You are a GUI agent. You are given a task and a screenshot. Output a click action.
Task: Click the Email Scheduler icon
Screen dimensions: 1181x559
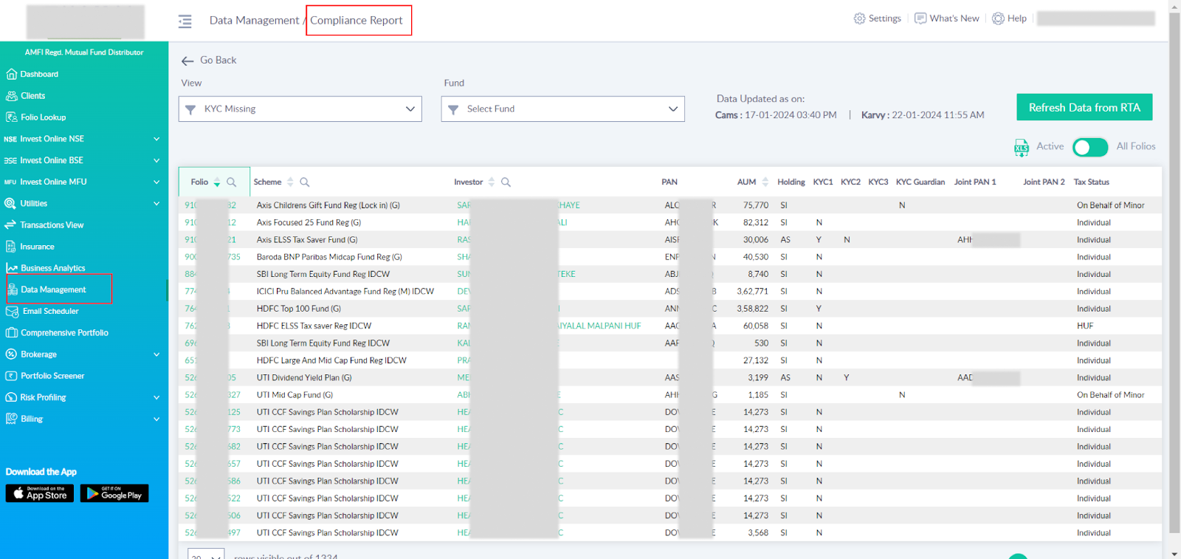(12, 312)
